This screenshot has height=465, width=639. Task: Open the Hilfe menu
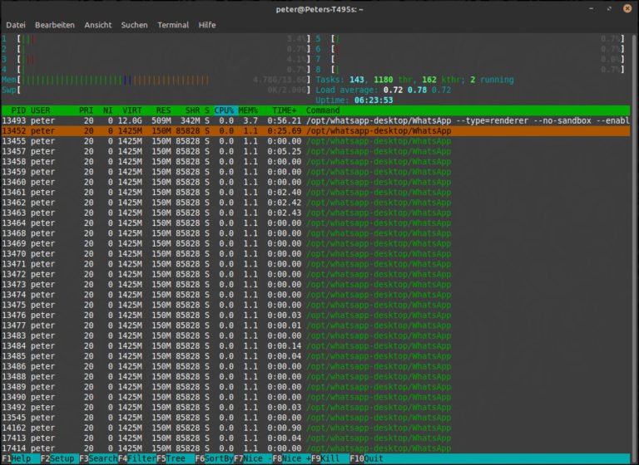click(207, 25)
